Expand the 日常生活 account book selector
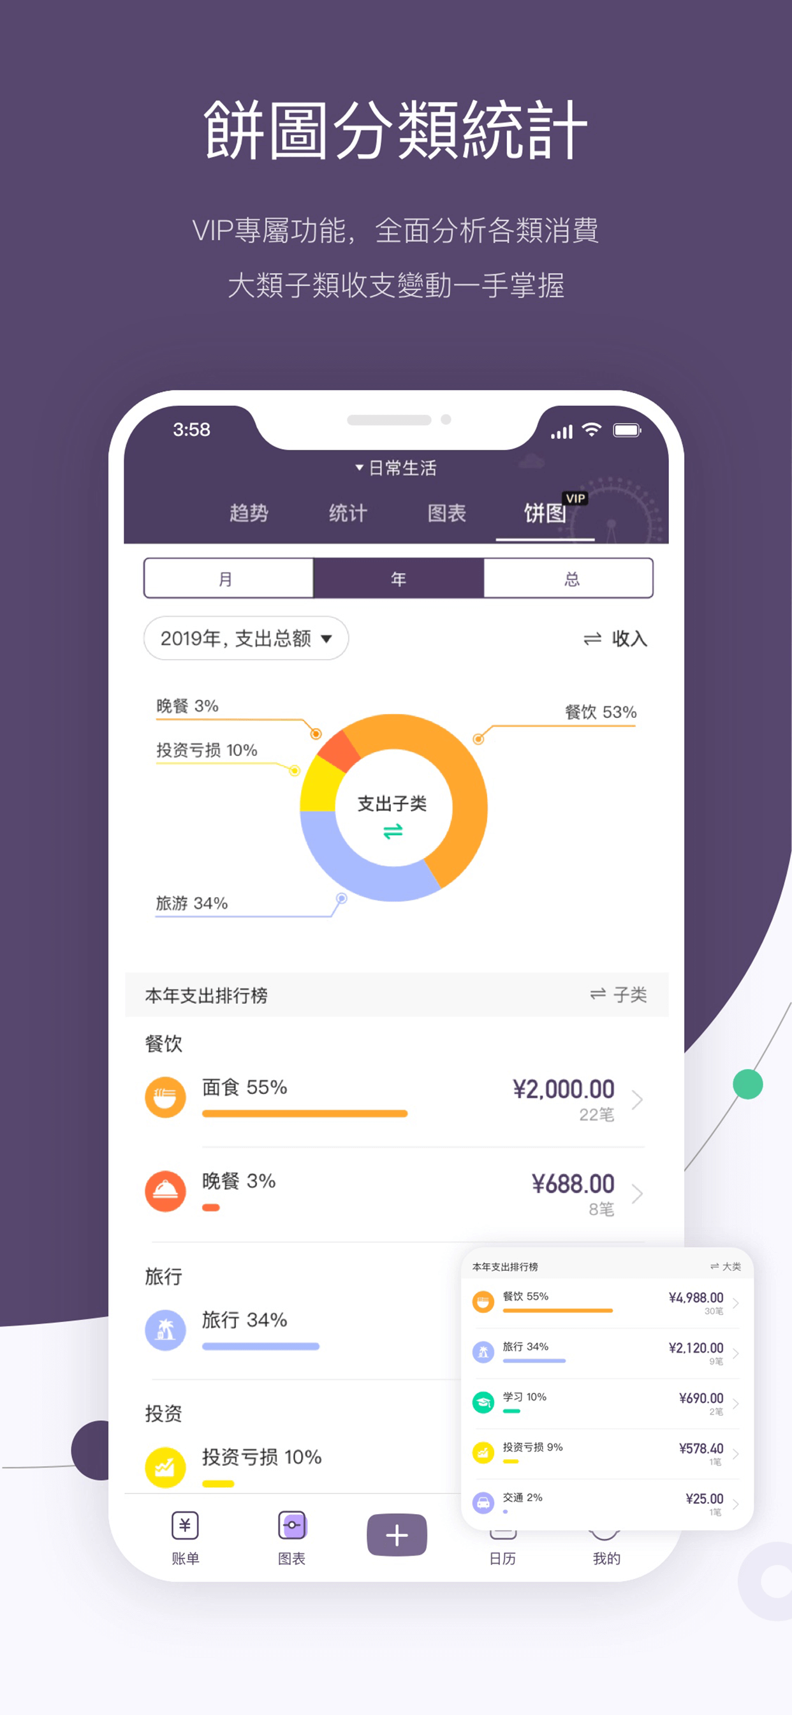 coord(396,468)
